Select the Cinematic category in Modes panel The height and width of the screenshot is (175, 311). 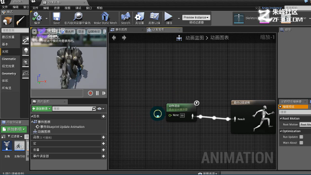point(9,59)
